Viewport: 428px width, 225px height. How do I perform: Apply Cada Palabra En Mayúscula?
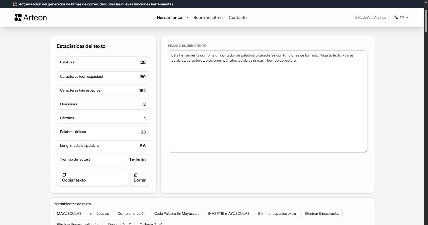click(177, 213)
